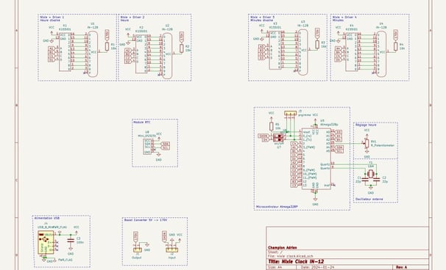Click the 'Réglage heure' block title

pyautogui.click(x=366, y=125)
